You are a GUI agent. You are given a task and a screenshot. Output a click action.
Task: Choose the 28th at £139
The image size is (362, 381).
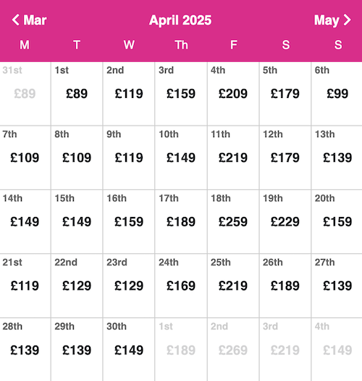[25, 350]
